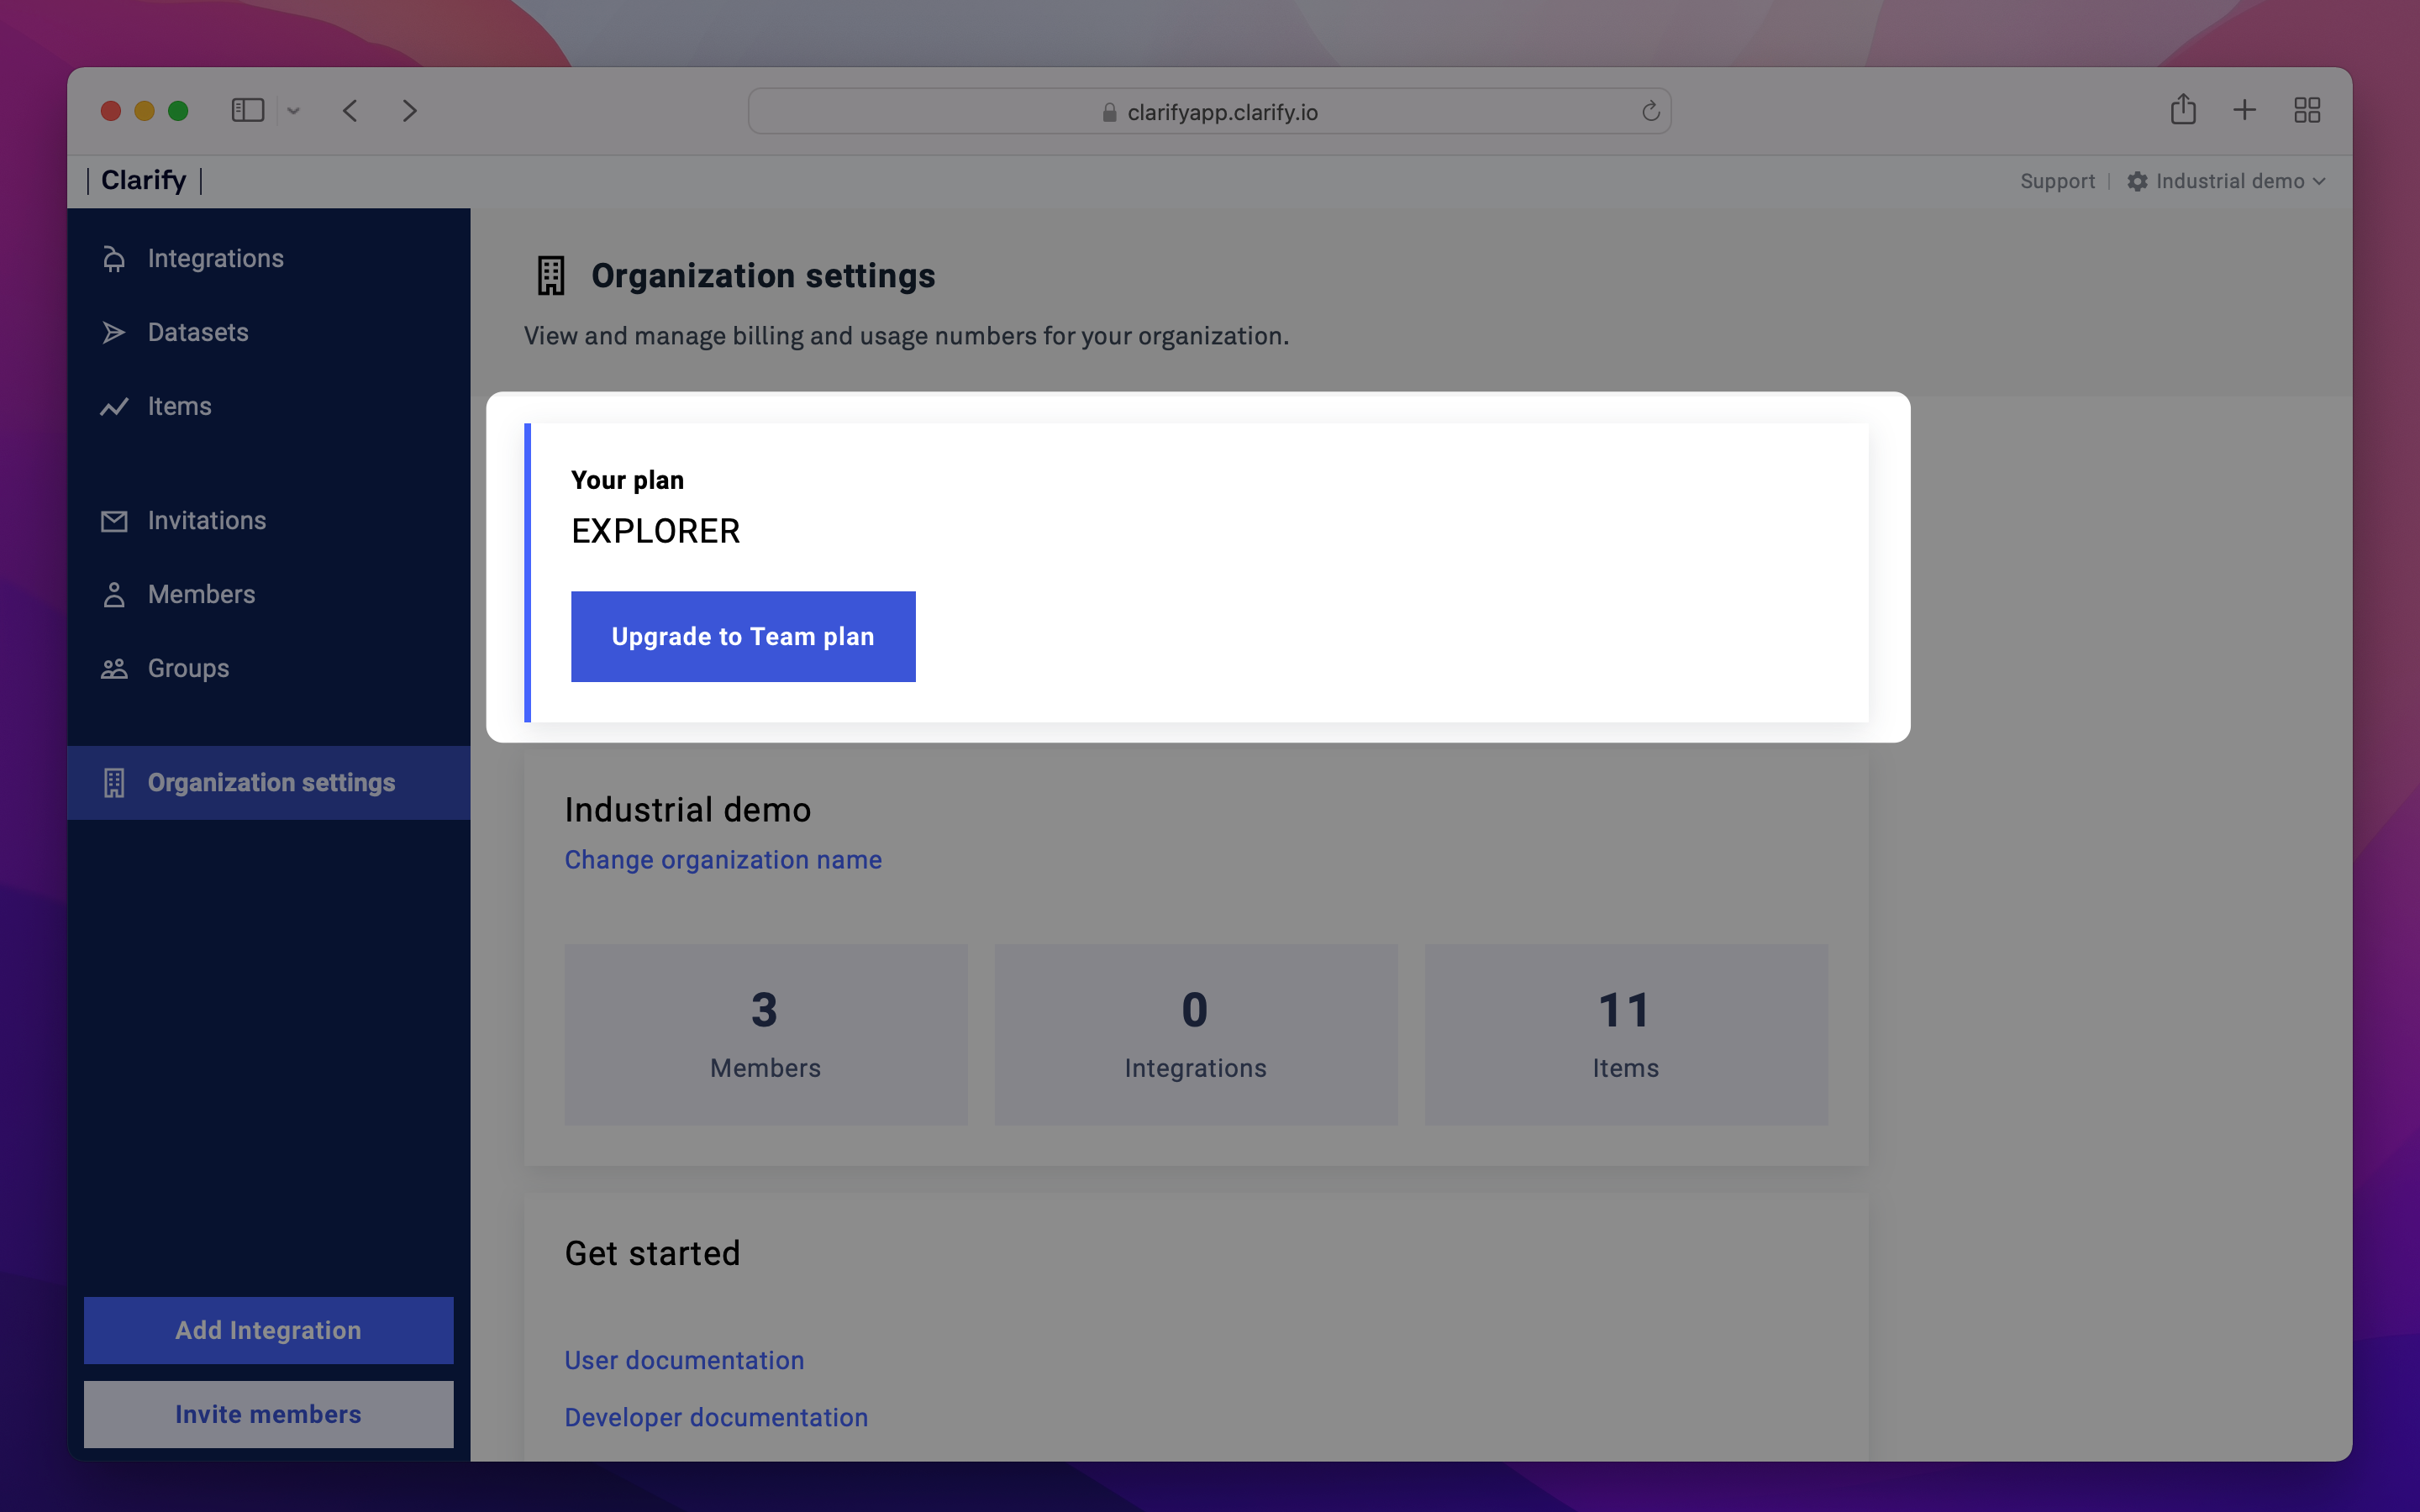Open Integrations in the sidebar

(x=215, y=258)
